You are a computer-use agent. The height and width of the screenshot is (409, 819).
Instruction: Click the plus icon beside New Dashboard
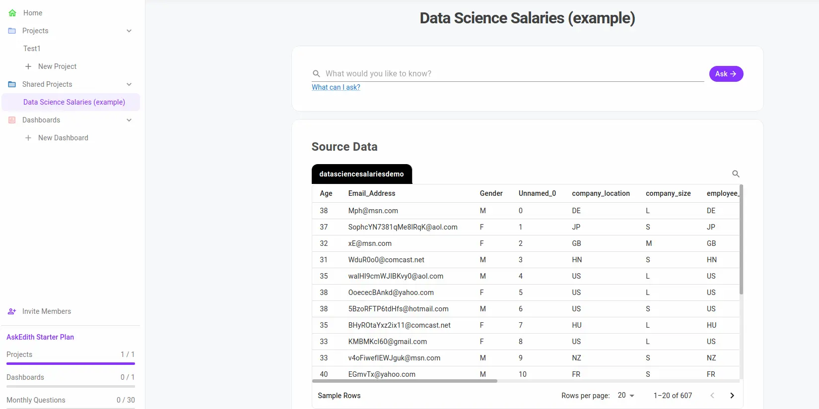point(28,138)
